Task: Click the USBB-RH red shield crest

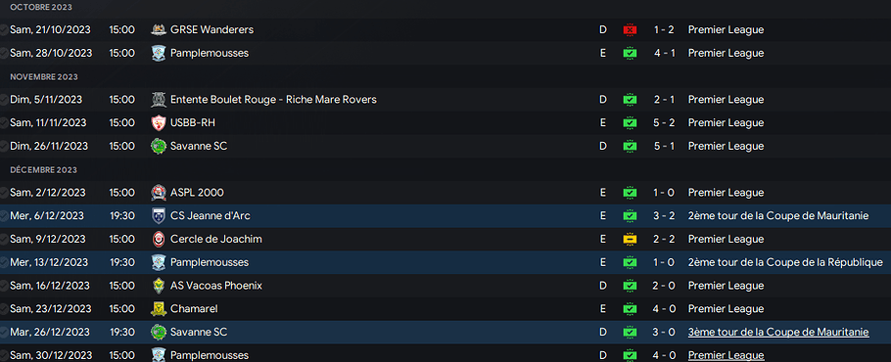Action: click(x=159, y=122)
